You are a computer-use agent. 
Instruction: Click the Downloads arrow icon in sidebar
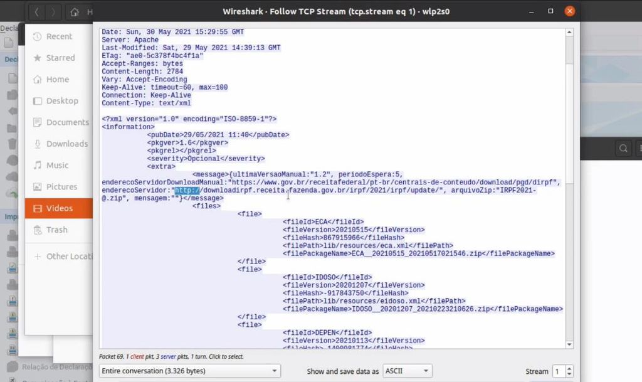(37, 144)
